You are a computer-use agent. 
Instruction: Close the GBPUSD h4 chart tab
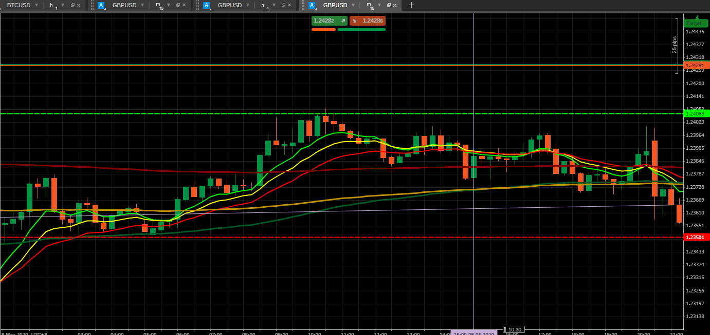[x=289, y=5]
